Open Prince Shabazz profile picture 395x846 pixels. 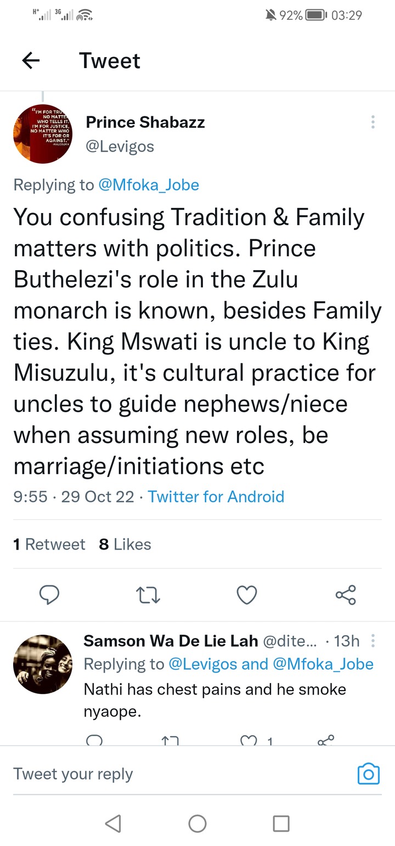(x=43, y=134)
